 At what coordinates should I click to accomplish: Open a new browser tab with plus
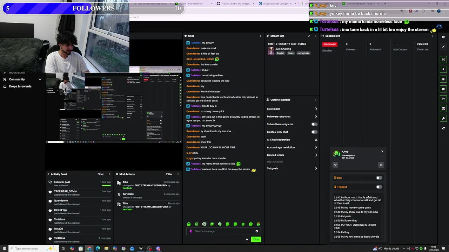tap(385, 3)
